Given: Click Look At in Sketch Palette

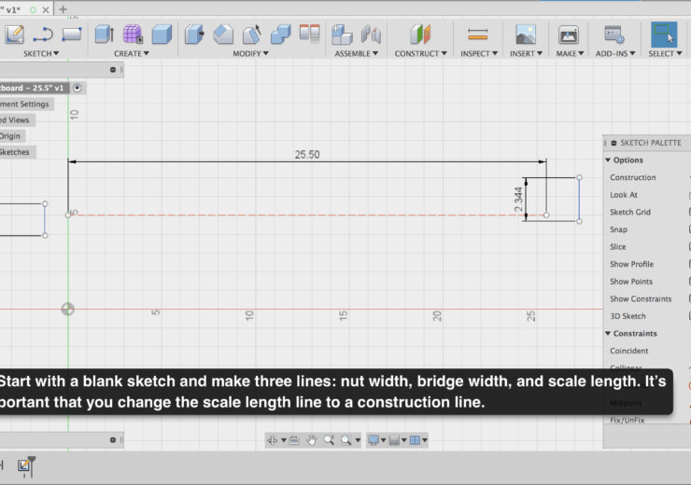Looking at the screenshot, I should pos(624,195).
